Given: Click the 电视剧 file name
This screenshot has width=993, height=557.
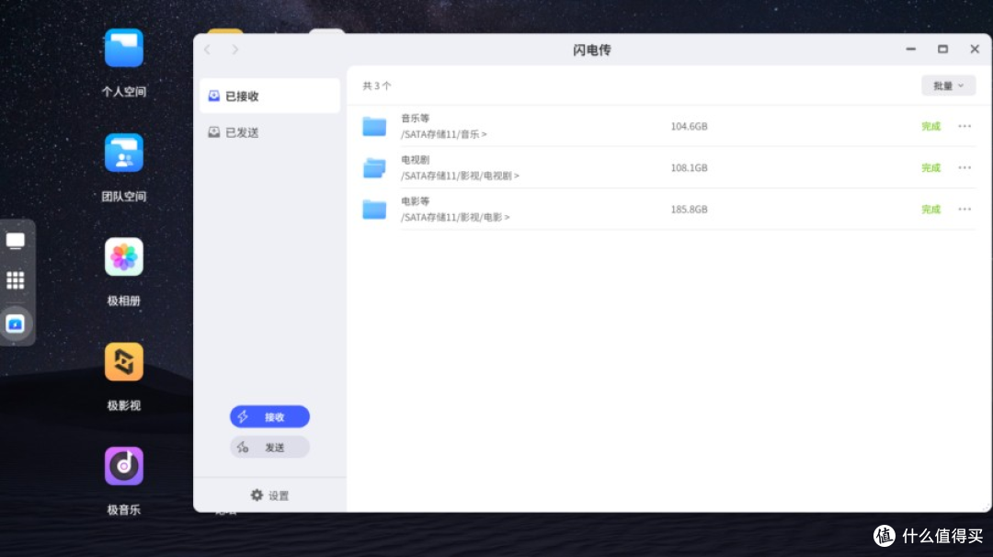Looking at the screenshot, I should pyautogui.click(x=416, y=160).
